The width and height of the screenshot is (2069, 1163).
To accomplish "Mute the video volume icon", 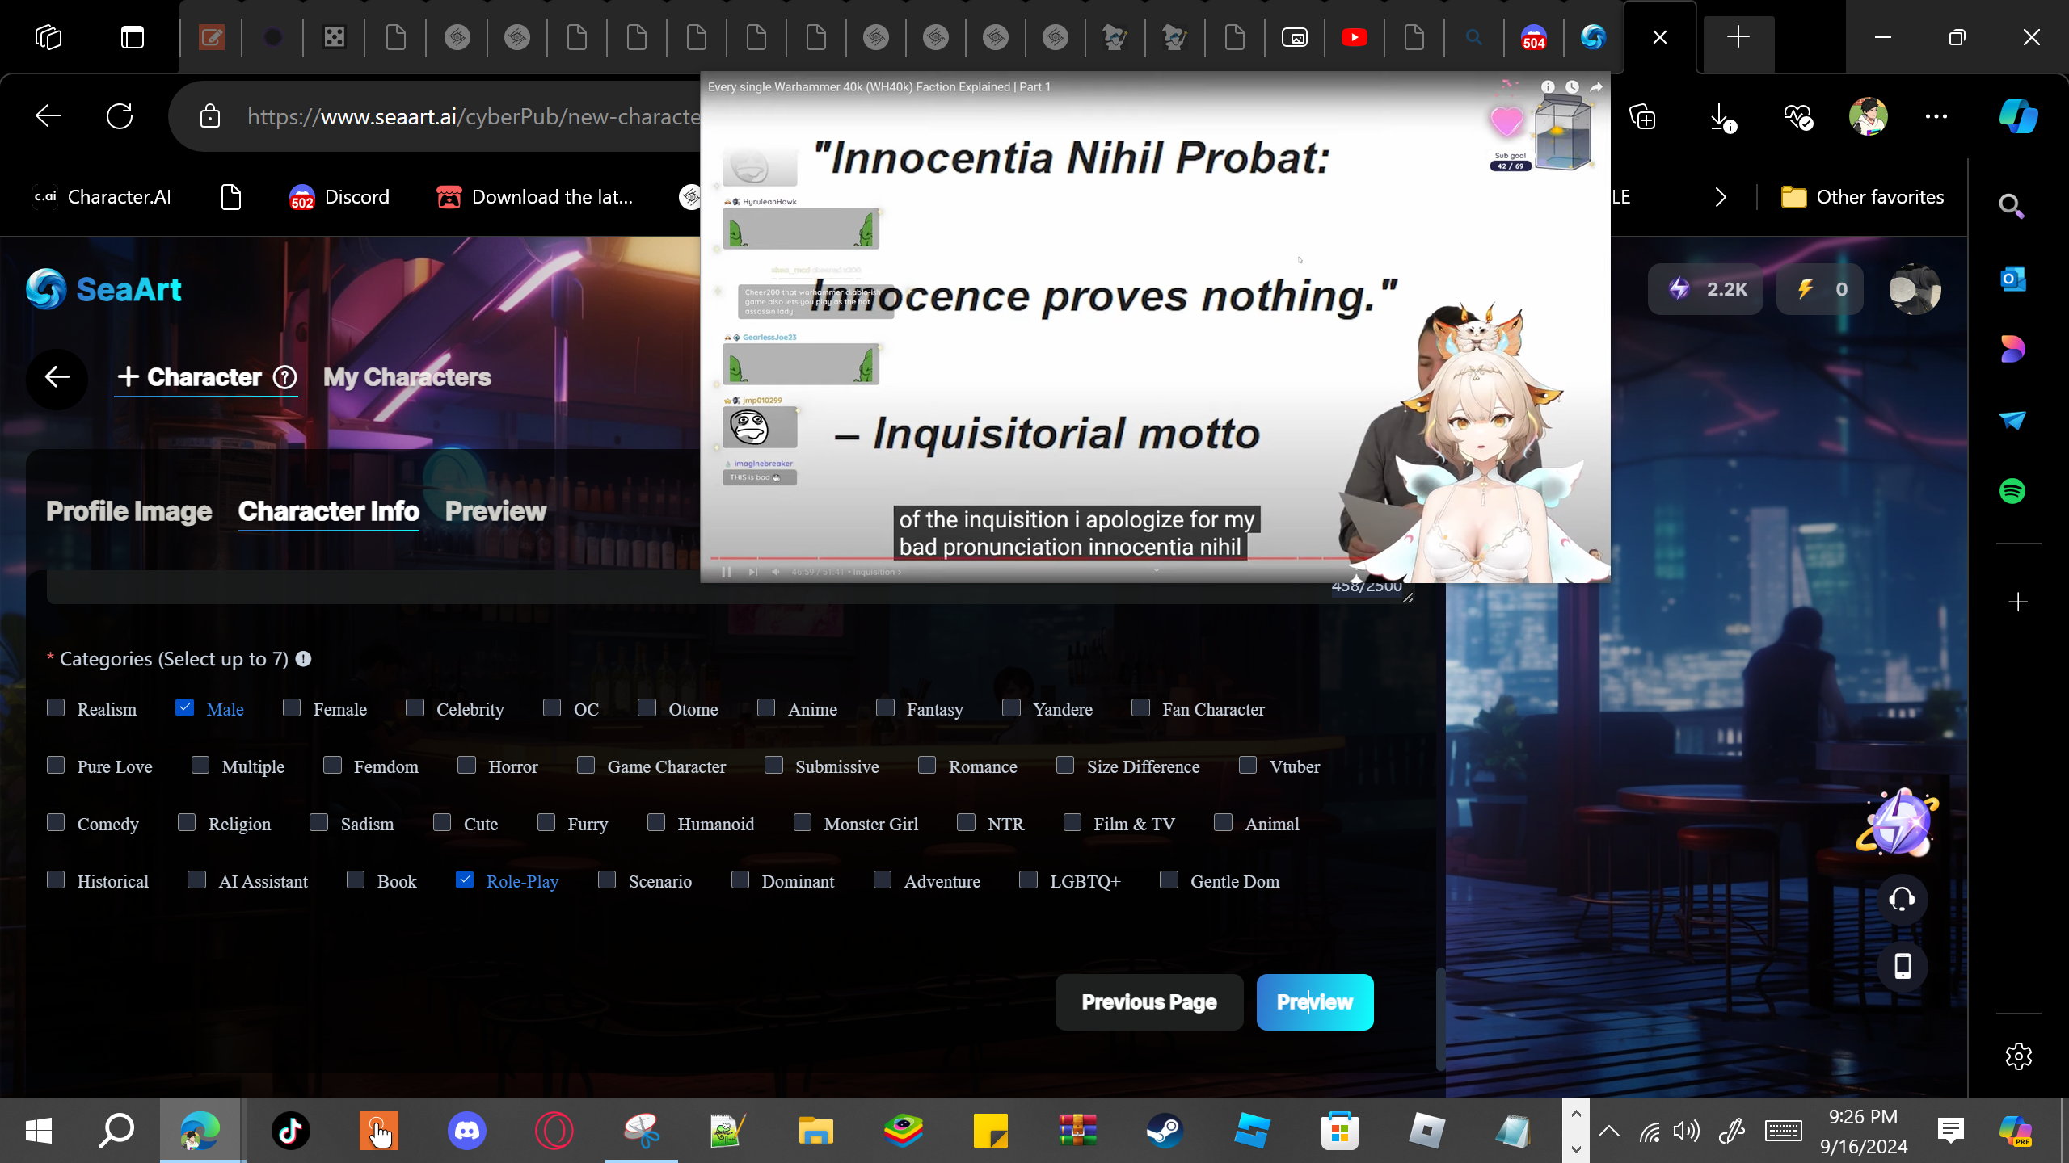I will [776, 572].
